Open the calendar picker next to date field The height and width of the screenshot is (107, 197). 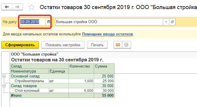click(49, 22)
